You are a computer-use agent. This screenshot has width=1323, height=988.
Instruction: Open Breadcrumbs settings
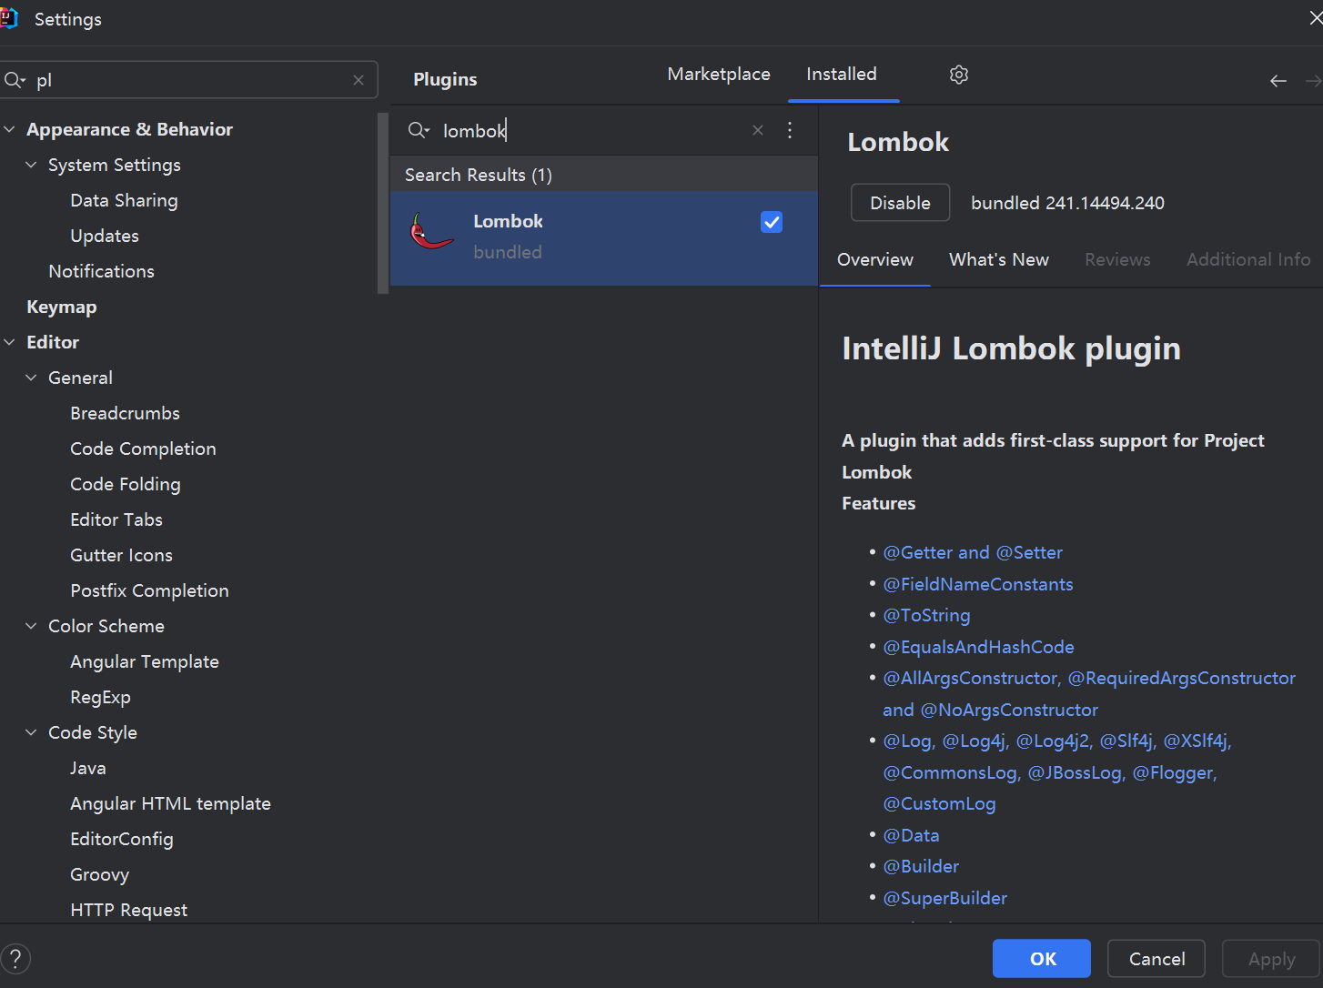tap(125, 413)
